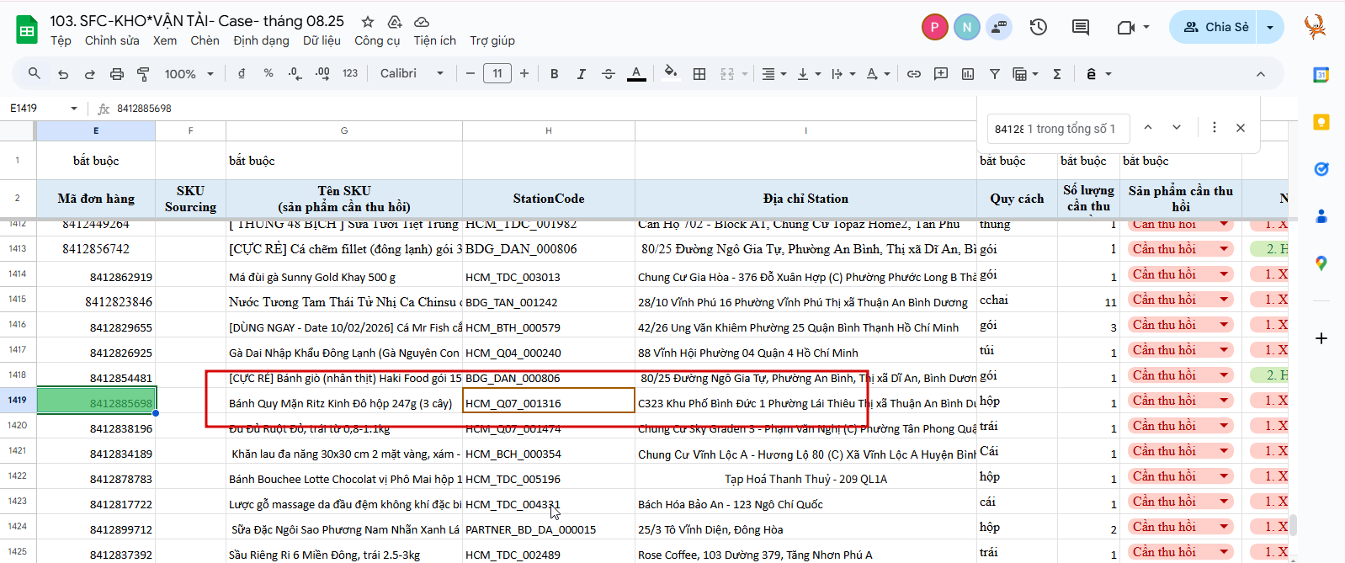
Task: Open the Xem menu
Action: [165, 40]
